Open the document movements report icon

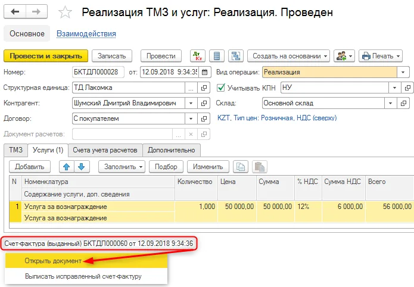(217, 56)
